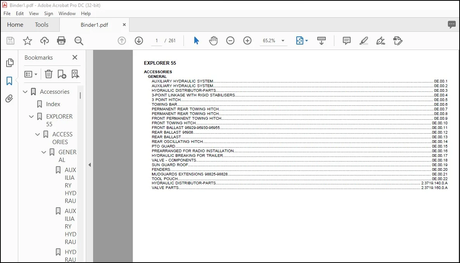Go to previous page arrow
Image resolution: width=460 pixels, height=263 pixels.
[x=122, y=41]
